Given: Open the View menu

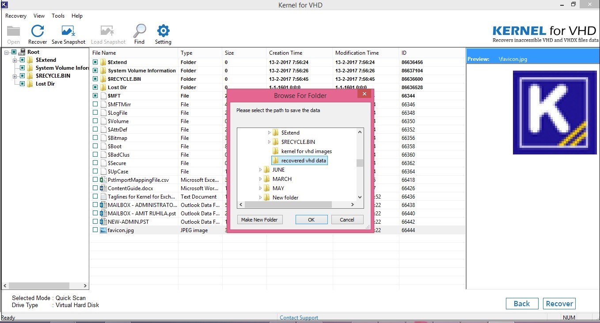Looking at the screenshot, I should (x=39, y=16).
